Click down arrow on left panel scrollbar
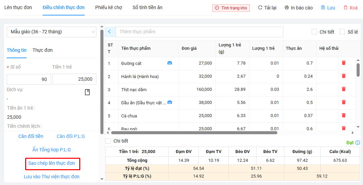 click(102, 179)
